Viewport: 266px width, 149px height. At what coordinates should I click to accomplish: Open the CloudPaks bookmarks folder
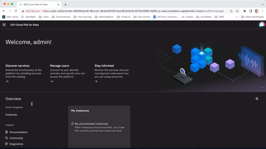[x=204, y=17]
